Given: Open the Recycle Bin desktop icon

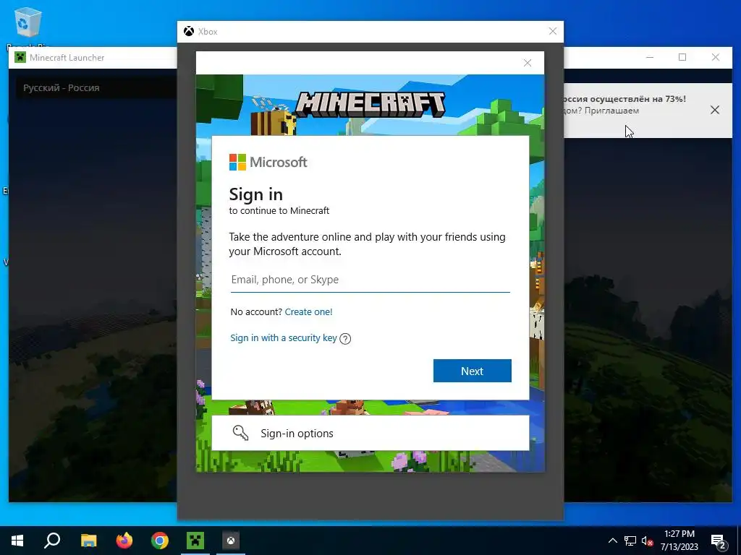Looking at the screenshot, I should click(x=28, y=27).
